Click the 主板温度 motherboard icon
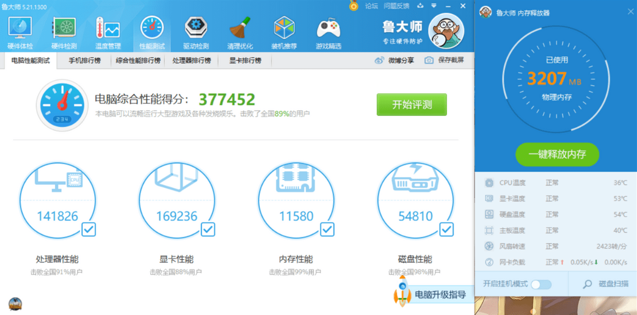Screen dimensions: 637x315 coord(489,231)
